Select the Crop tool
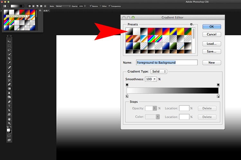 pos(9,59)
